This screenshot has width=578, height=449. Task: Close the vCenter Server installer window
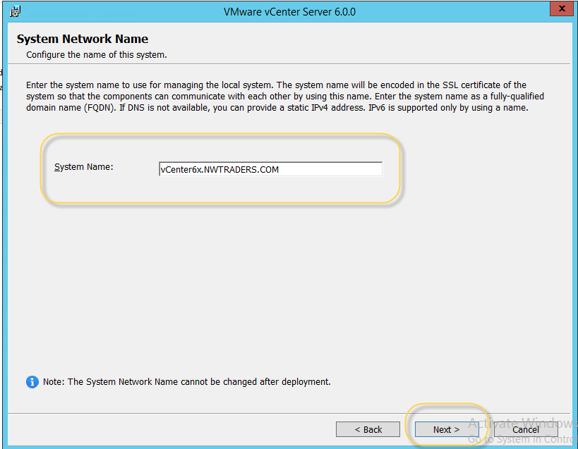coord(561,9)
